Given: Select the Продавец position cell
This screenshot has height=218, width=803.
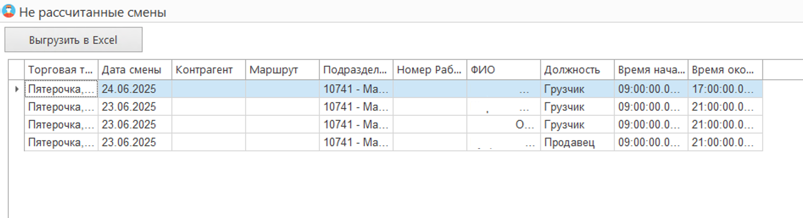Looking at the screenshot, I should pyautogui.click(x=577, y=142).
